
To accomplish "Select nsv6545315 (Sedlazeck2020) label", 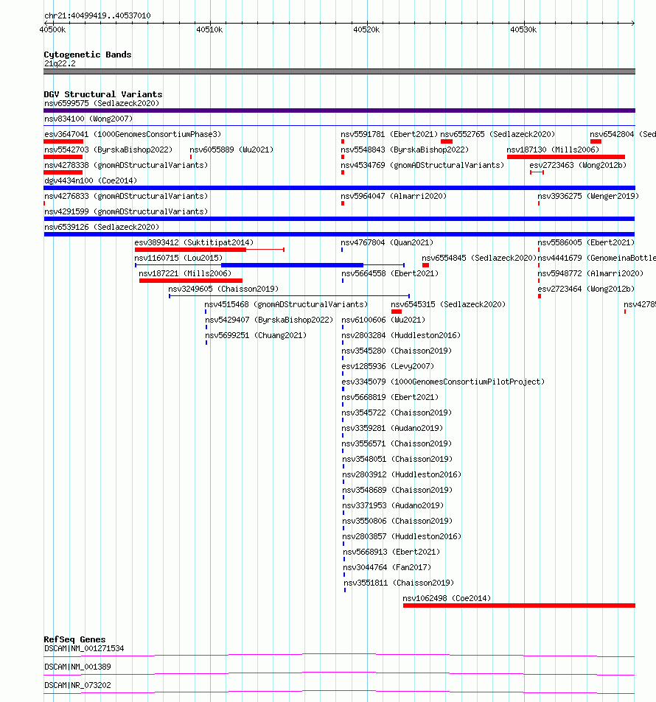I will [448, 304].
